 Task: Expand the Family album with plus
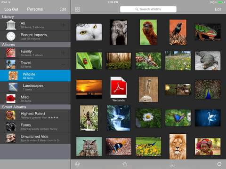[x=63, y=53]
